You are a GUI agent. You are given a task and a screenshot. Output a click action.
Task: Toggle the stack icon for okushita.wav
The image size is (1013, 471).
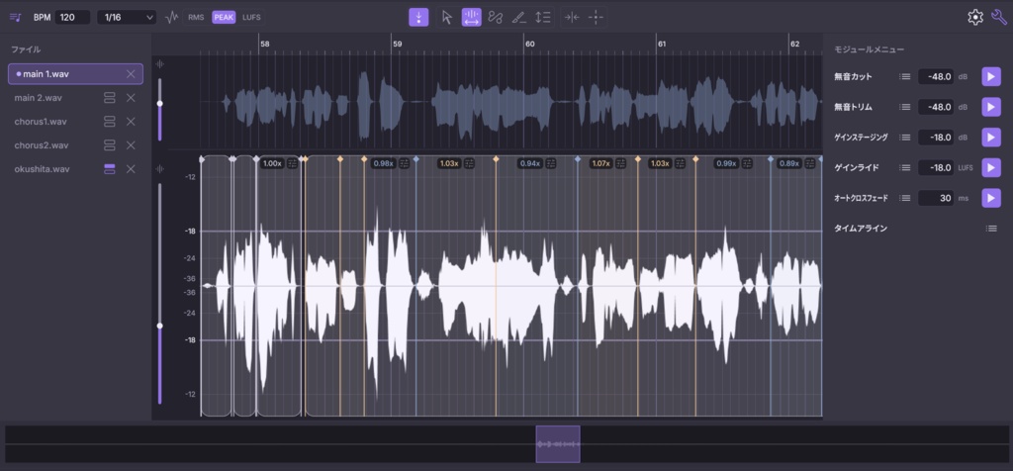coord(110,168)
